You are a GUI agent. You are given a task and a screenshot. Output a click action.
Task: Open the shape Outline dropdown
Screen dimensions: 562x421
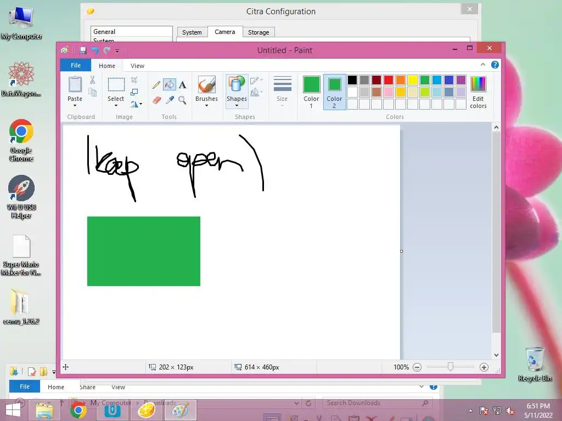(257, 80)
